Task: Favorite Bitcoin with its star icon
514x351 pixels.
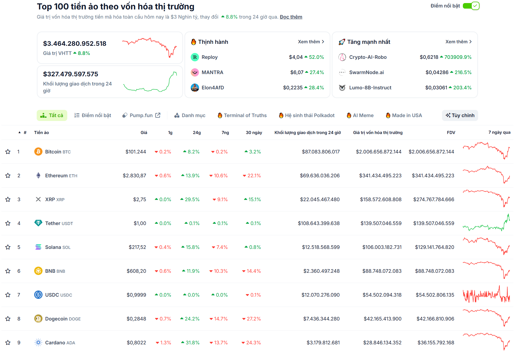Action: (x=8, y=152)
